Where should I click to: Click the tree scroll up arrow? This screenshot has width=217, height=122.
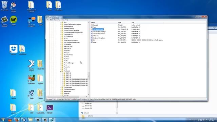coord(88,22)
